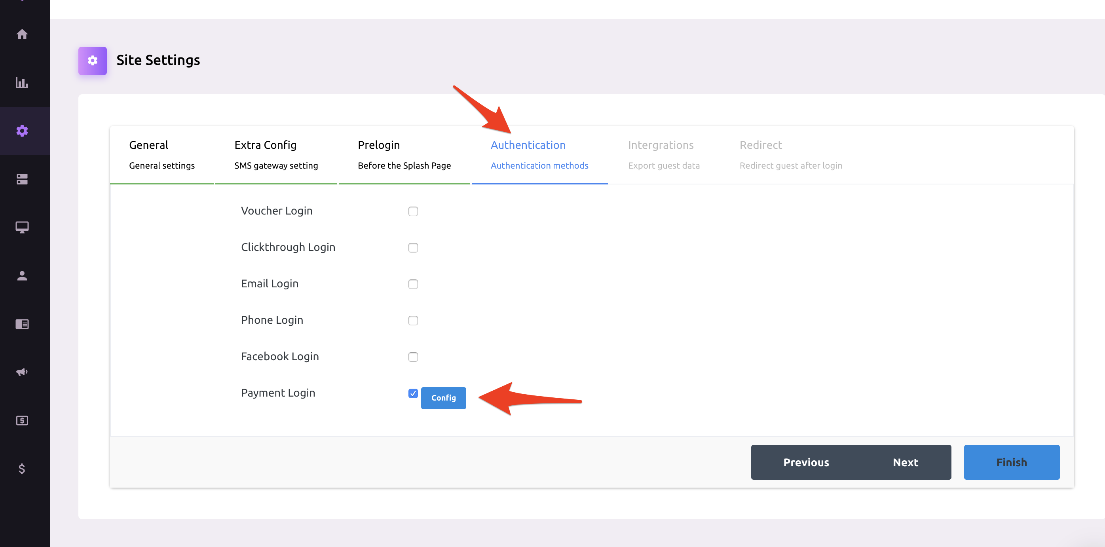Open the dollar sign sidebar icon
Viewport: 1105px width, 547px height.
coord(22,469)
